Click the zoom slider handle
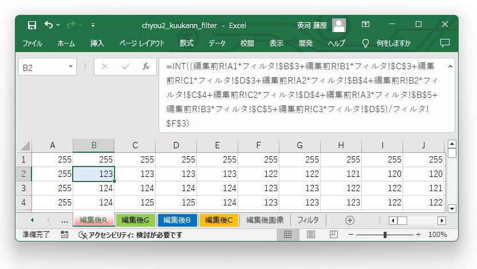477x269 pixels. point(385,235)
